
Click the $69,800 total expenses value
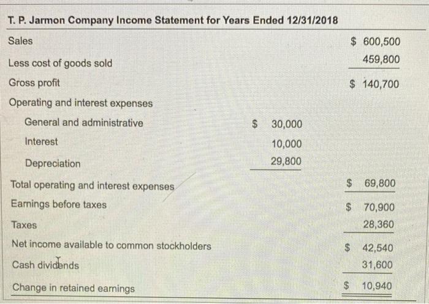pos(371,183)
